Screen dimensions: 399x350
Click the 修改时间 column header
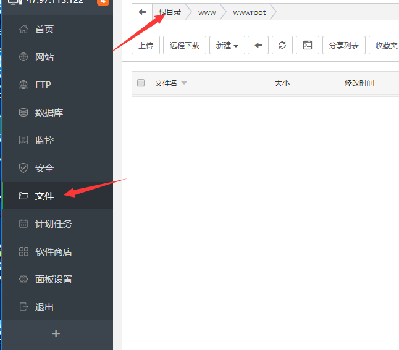[359, 83]
